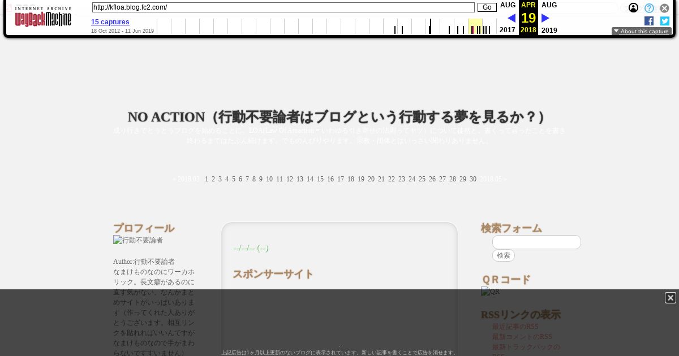Go to previous month 2018.03

pyautogui.click(x=186, y=179)
